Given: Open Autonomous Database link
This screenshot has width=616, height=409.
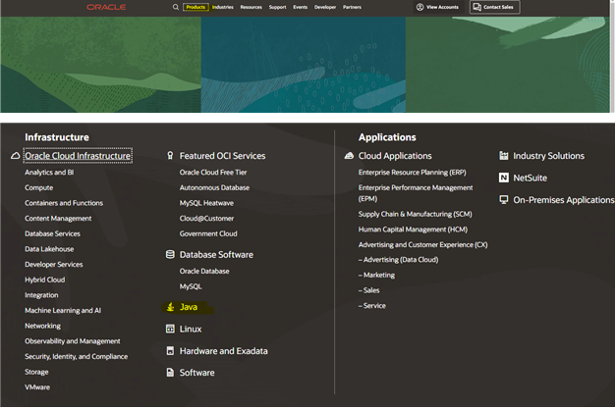Looking at the screenshot, I should click(214, 187).
